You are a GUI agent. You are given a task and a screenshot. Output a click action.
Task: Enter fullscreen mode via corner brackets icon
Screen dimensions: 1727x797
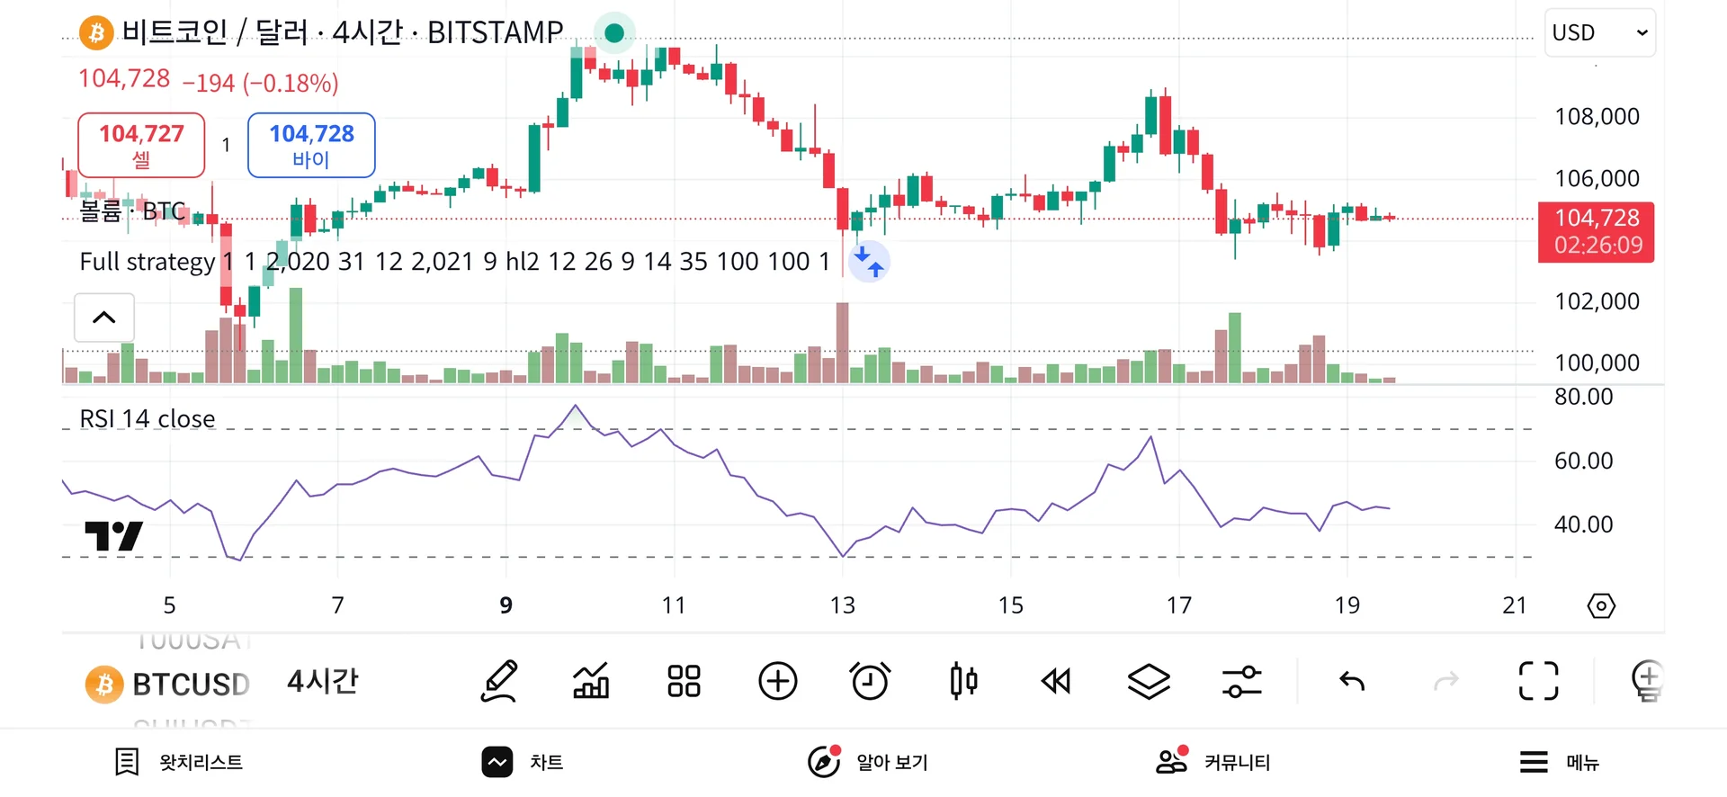click(1538, 681)
